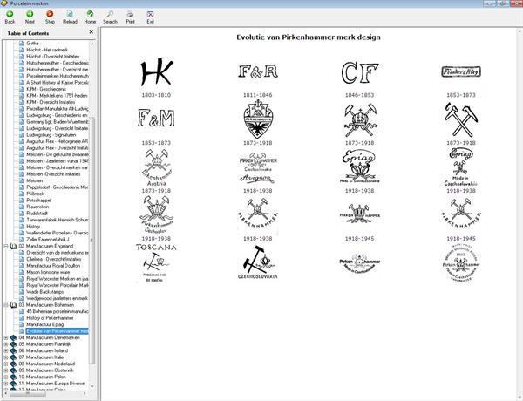The image size is (523, 401).
Task: Click the Exit toolbar icon
Action: [x=150, y=17]
